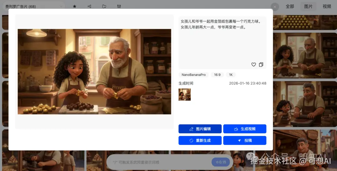Click the NanoBananaPro model tag
The height and width of the screenshot is (171, 337).
[x=194, y=75]
